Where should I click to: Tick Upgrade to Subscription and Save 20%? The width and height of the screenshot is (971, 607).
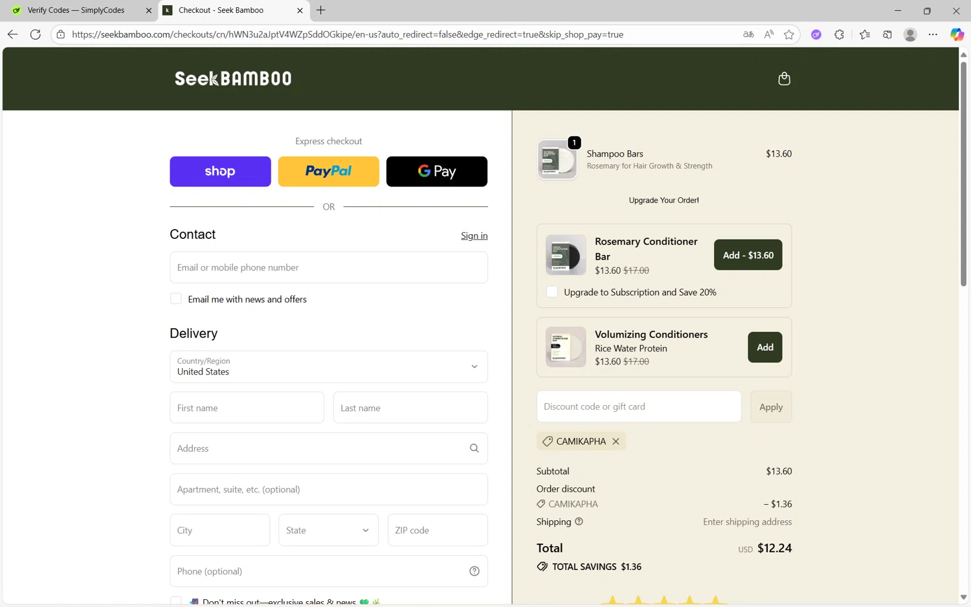pos(552,292)
